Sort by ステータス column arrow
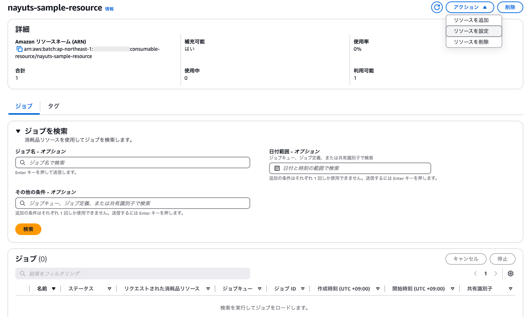This screenshot has height=317, width=528. point(110,289)
